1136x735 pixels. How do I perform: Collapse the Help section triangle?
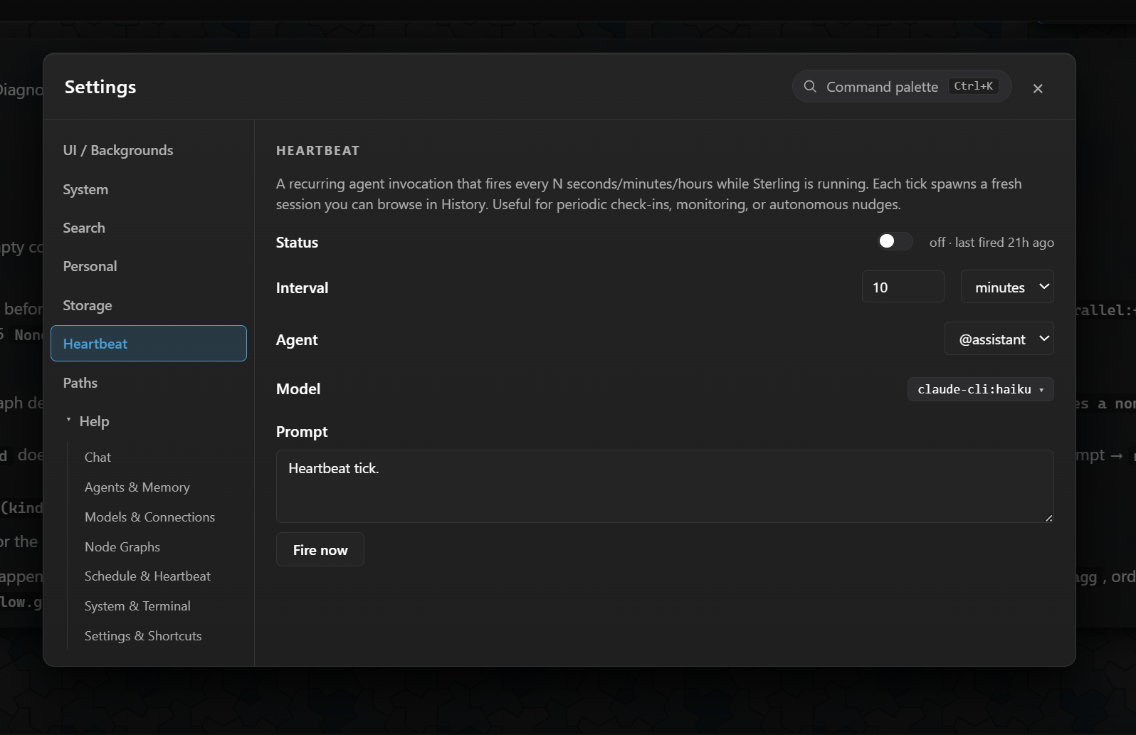(x=69, y=421)
